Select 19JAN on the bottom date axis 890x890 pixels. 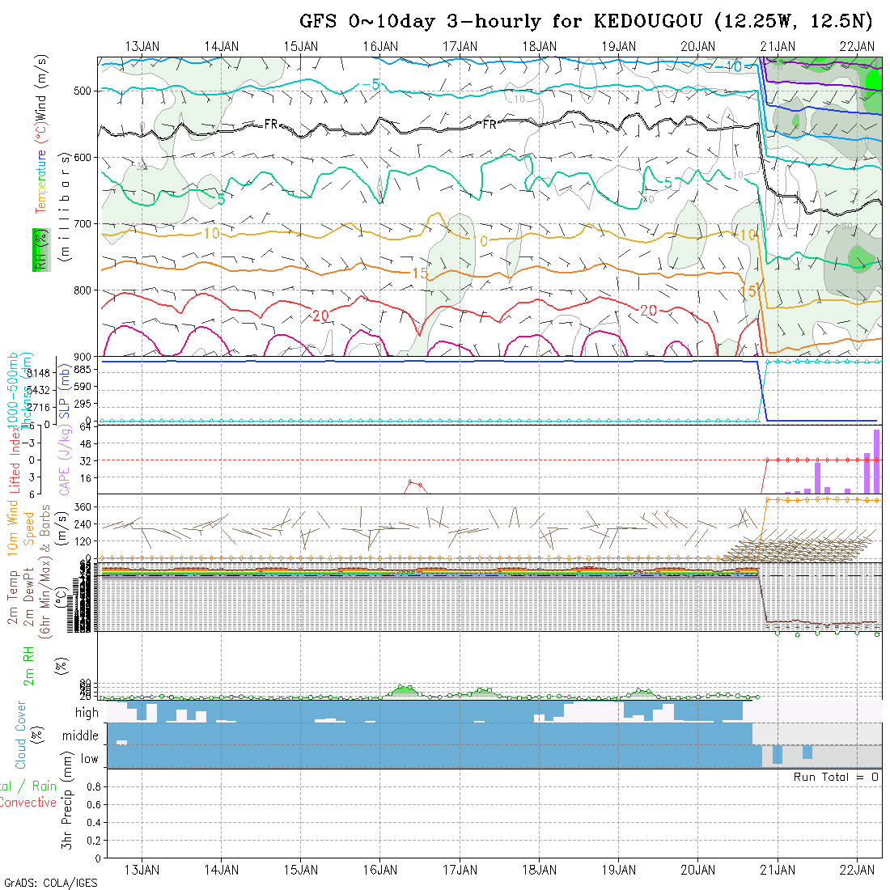tap(619, 870)
